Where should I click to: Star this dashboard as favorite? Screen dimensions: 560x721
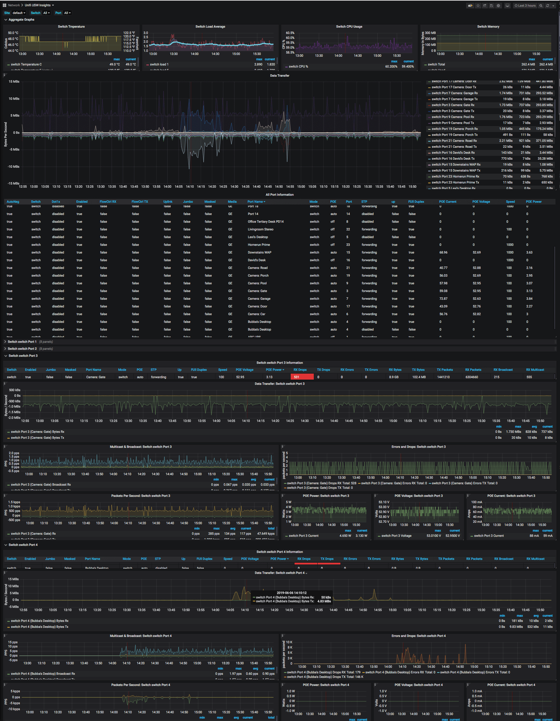click(478, 5)
